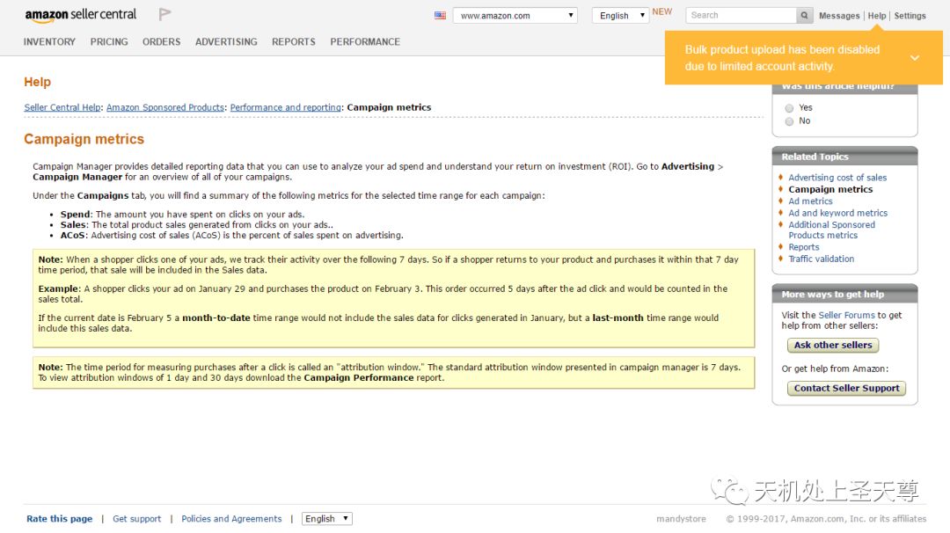The width and height of the screenshot is (950, 533).
Task: Open the Help link in header
Action: point(877,16)
